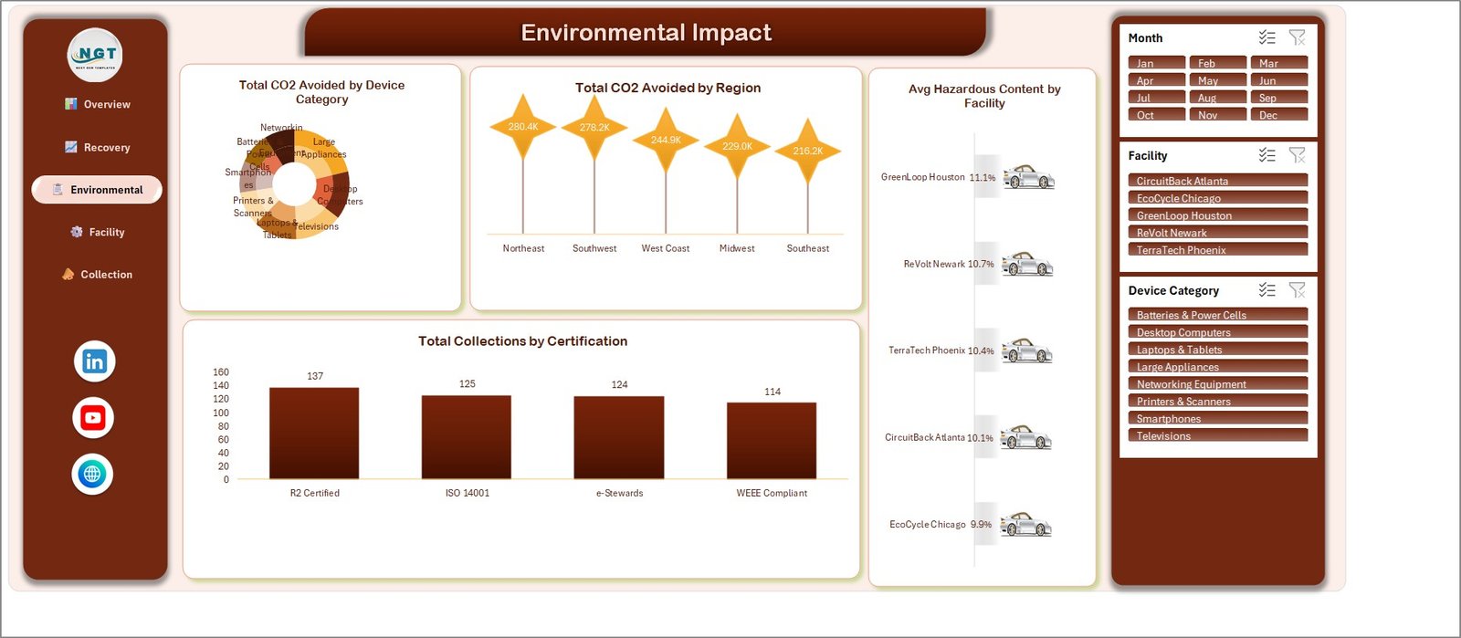Viewport: 1461px width, 638px height.
Task: Filter Month slicer by Sep
Action: (x=1279, y=98)
